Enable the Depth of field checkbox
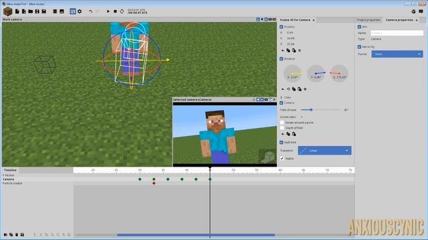 [282, 128]
